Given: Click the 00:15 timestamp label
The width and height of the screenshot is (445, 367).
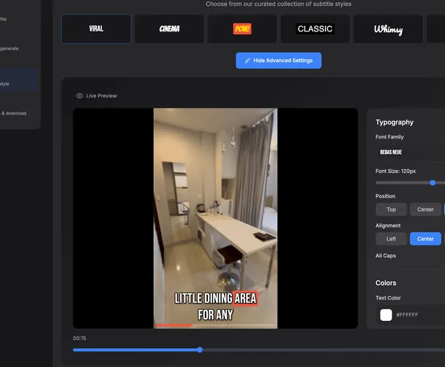Looking at the screenshot, I should point(80,338).
